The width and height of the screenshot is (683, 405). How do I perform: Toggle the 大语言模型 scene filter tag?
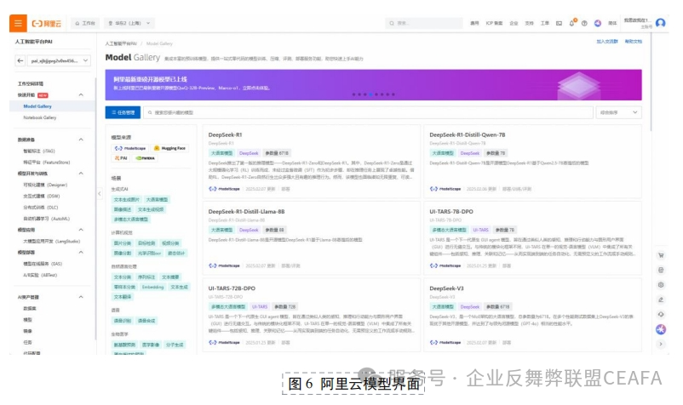[157, 200]
